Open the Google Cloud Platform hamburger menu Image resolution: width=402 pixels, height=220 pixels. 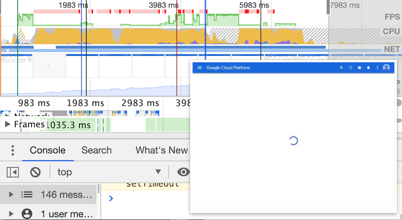(200, 68)
